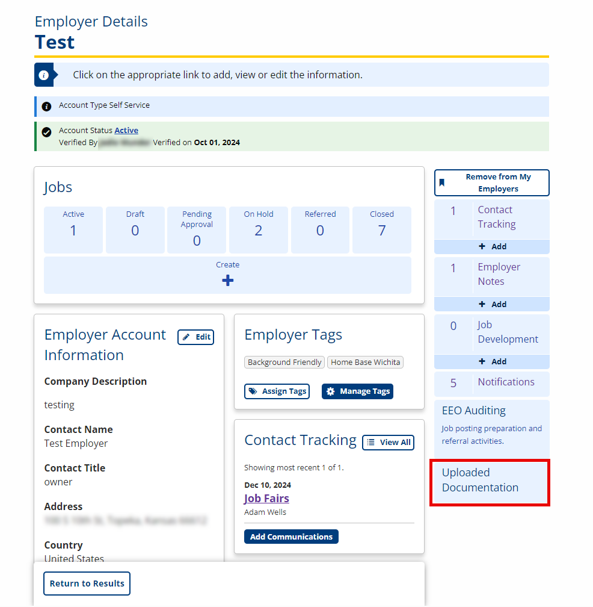Click the Create job plus icon
Image resolution: width=593 pixels, height=607 pixels.
(228, 280)
